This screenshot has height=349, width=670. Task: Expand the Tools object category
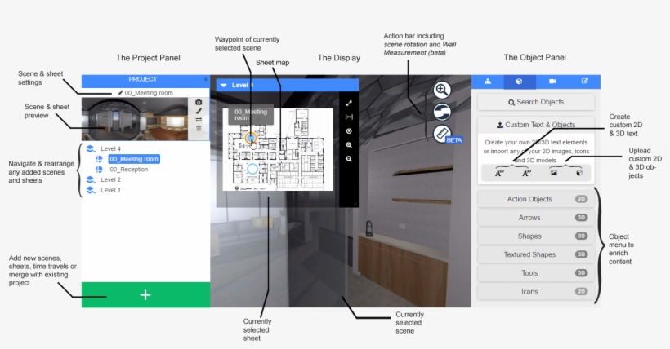(x=536, y=273)
